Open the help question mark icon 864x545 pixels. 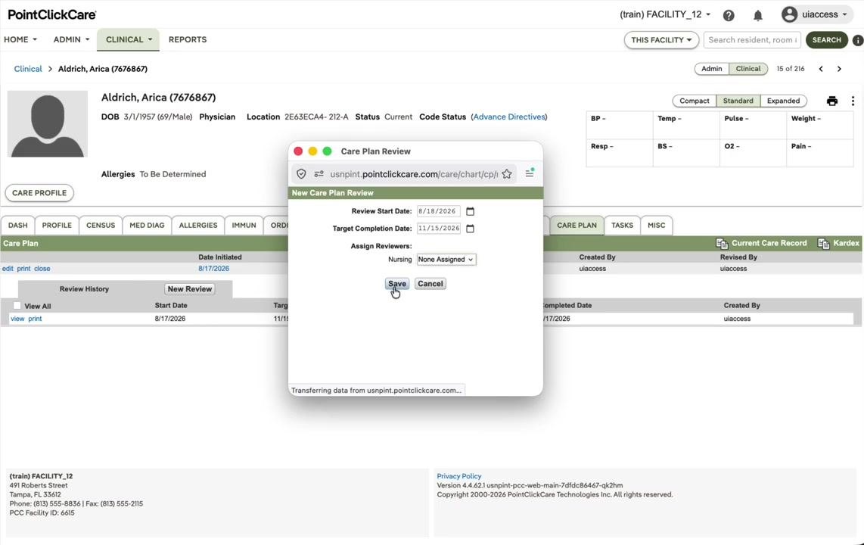tap(729, 15)
